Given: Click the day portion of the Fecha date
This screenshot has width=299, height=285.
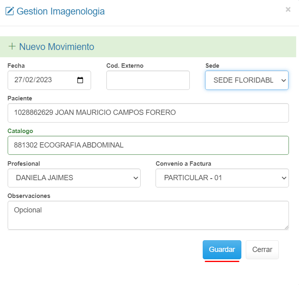Looking at the screenshot, I should [18, 80].
